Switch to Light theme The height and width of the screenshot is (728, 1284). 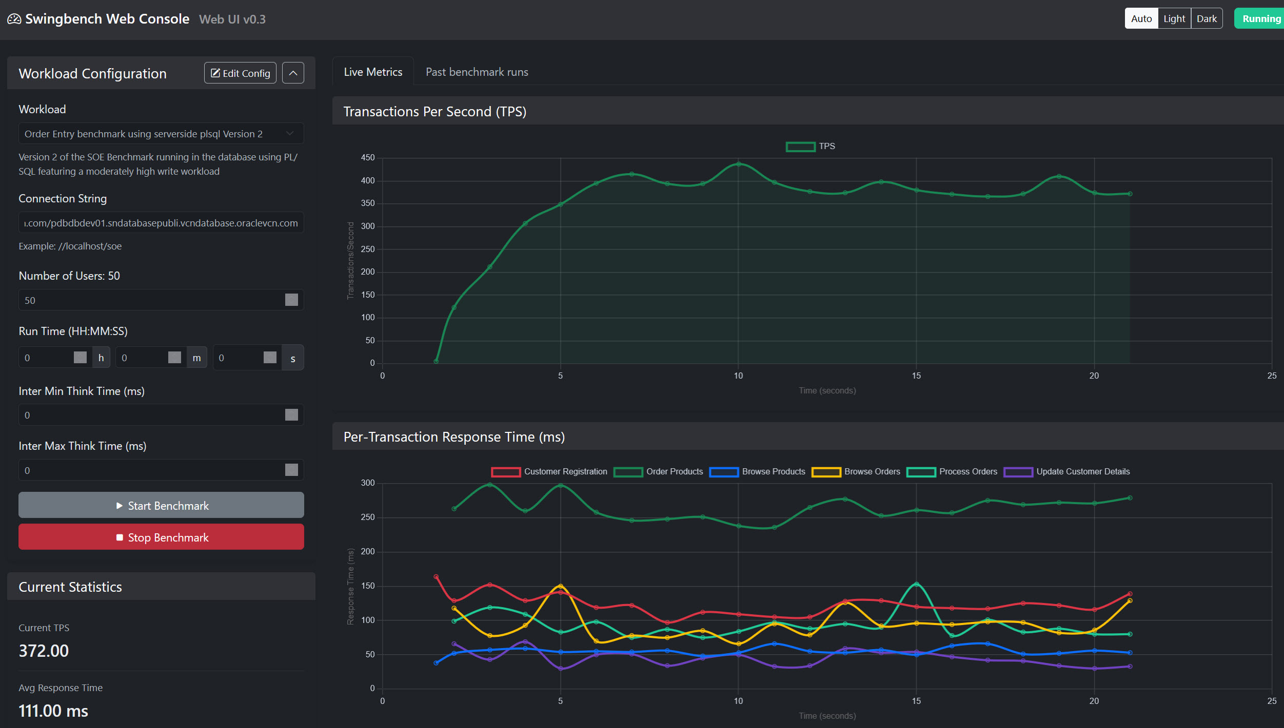pyautogui.click(x=1174, y=18)
